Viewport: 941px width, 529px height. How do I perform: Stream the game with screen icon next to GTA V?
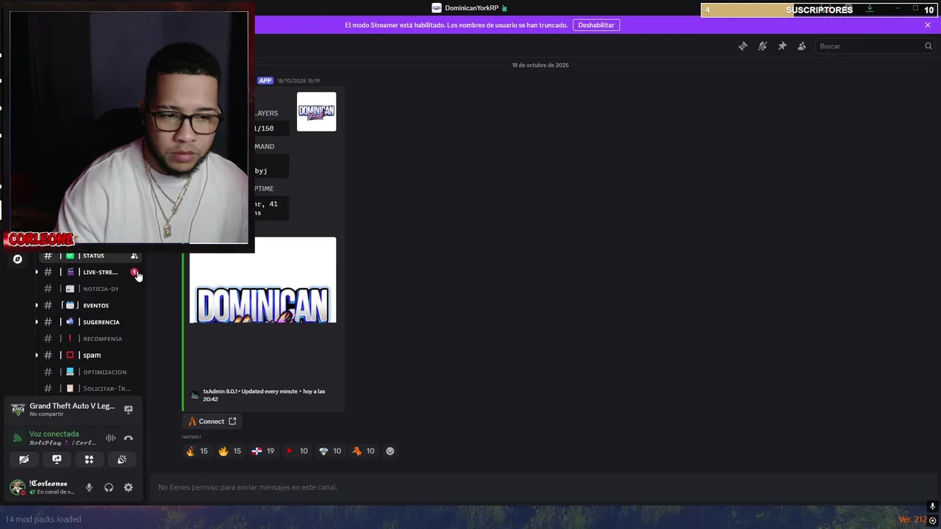(x=128, y=409)
